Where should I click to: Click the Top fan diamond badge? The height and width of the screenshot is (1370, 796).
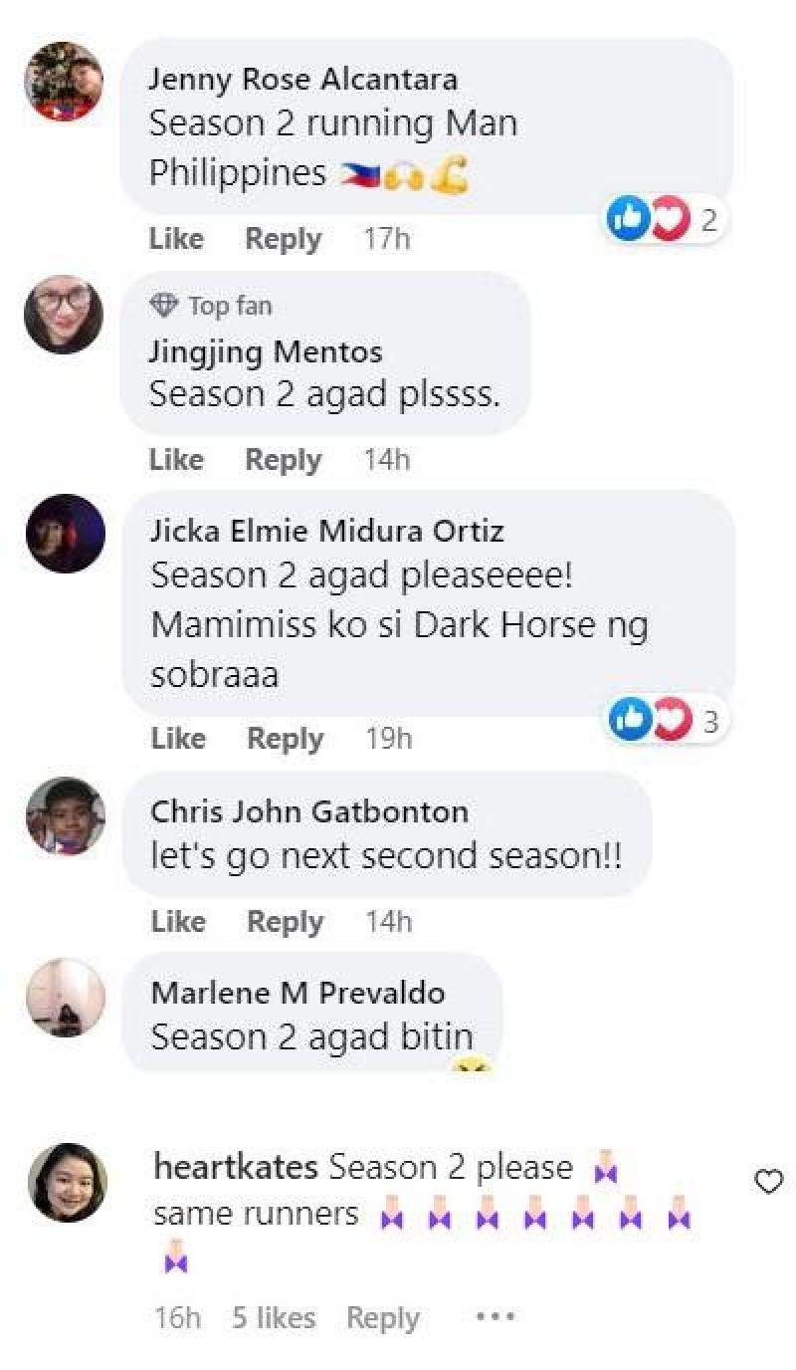coord(163,306)
